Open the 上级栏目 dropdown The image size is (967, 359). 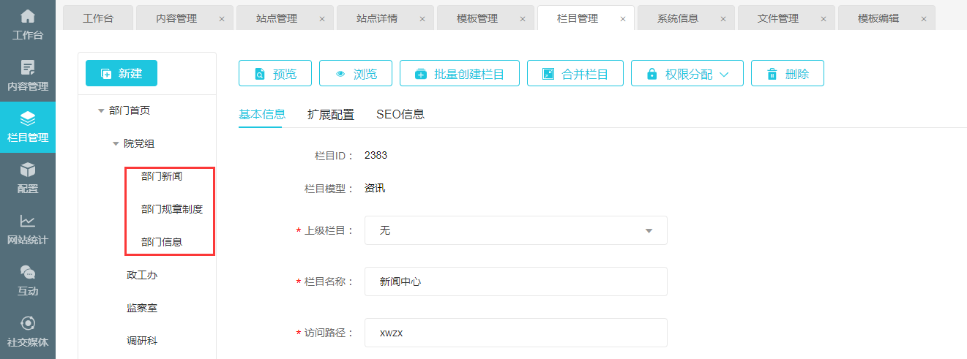pos(515,230)
